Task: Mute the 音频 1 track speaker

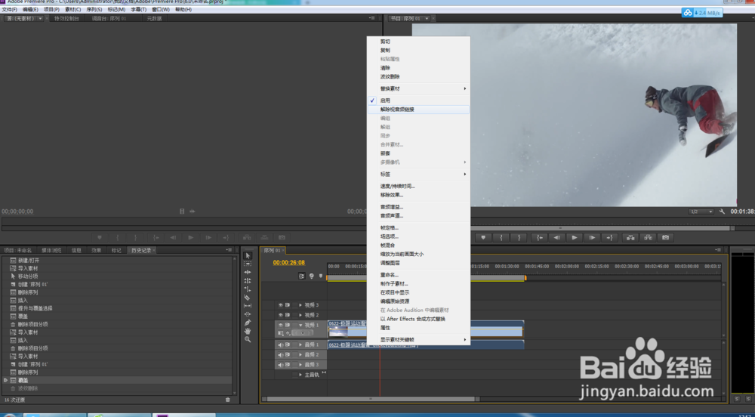Action: click(281, 344)
